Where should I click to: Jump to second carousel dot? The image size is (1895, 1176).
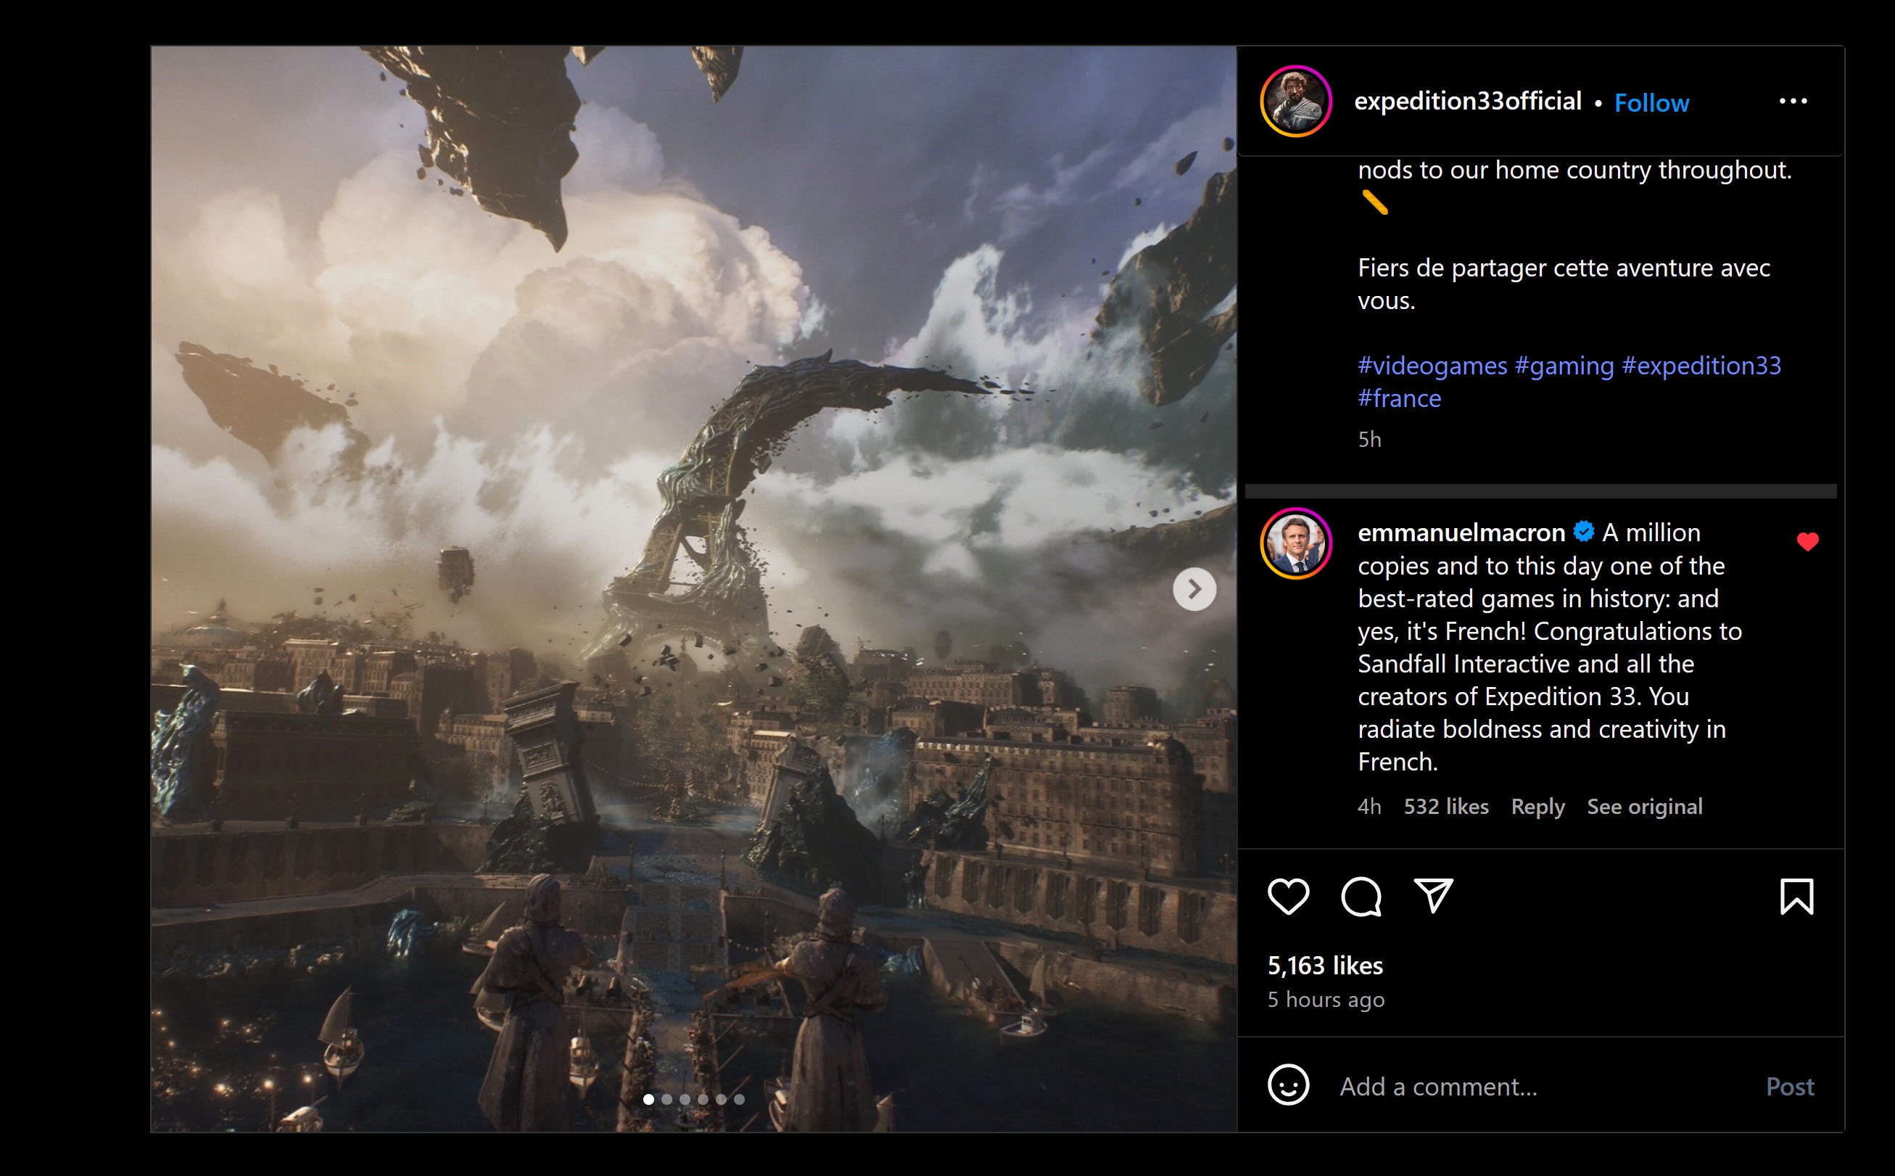pyautogui.click(x=667, y=1099)
